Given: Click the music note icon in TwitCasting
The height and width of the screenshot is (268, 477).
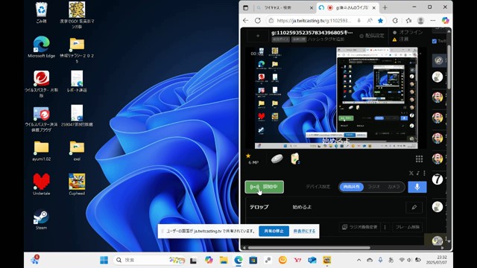Looking at the screenshot, I should point(418,173).
